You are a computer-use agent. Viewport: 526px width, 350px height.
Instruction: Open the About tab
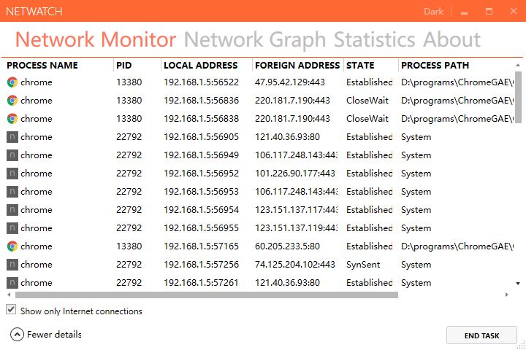tap(451, 39)
